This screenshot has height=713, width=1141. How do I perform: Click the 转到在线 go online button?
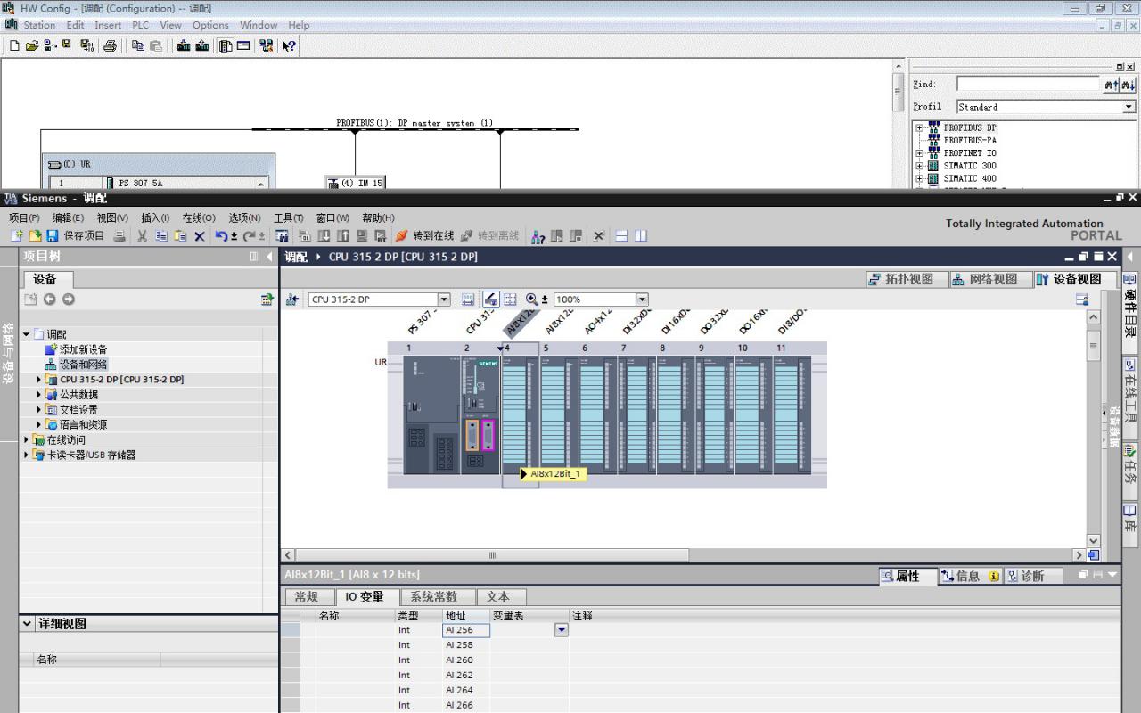(x=425, y=236)
